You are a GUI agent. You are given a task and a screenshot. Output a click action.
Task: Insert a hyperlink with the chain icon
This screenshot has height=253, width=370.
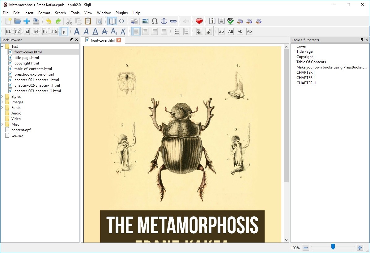(x=173, y=21)
